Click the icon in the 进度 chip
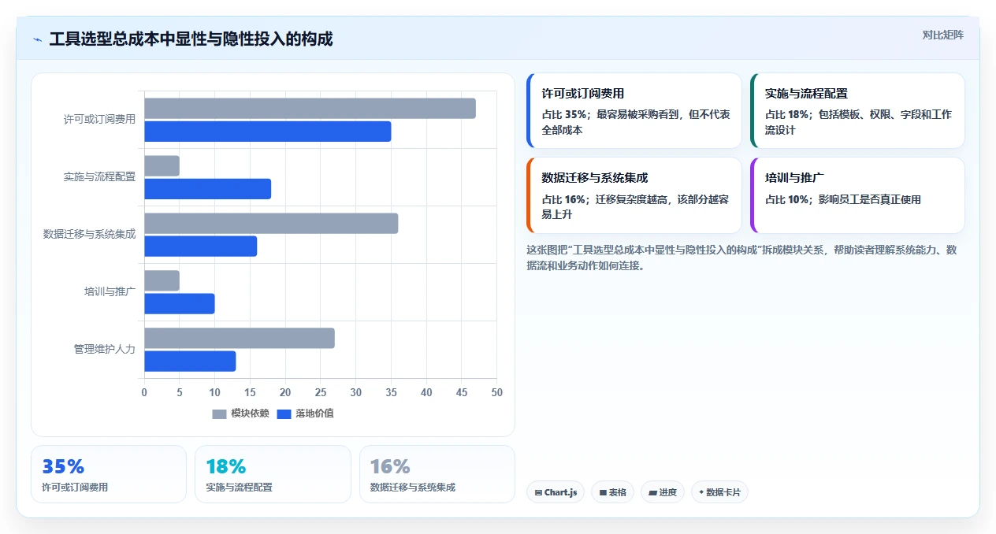 pos(652,492)
